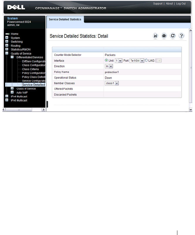
Task: Select the Unit radio button
Action: point(106,60)
